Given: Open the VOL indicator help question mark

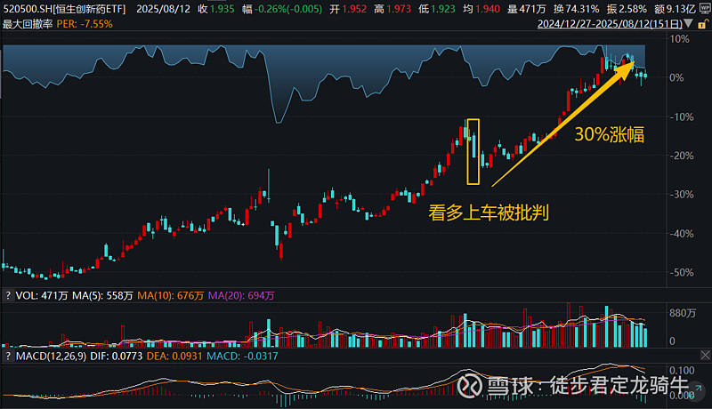Looking at the screenshot, I should click(x=8, y=296).
